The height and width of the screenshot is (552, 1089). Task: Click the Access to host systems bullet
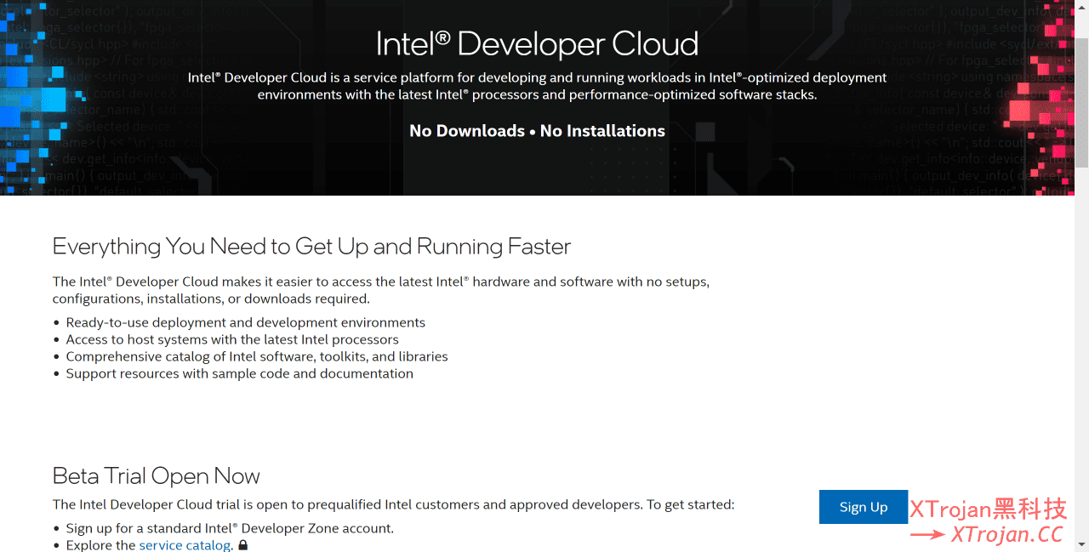click(232, 339)
